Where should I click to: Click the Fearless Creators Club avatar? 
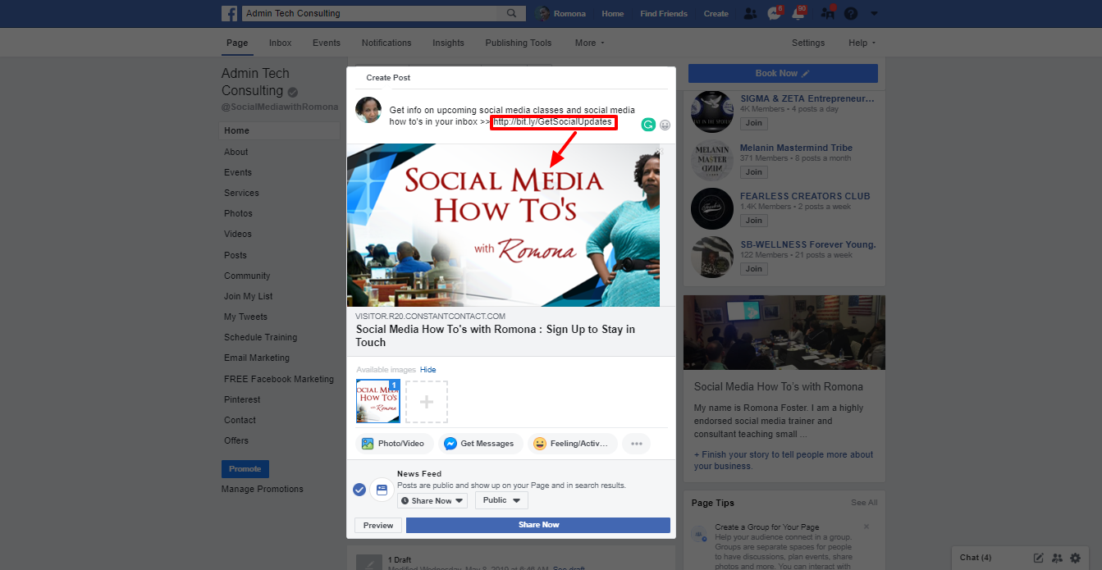tap(712, 208)
